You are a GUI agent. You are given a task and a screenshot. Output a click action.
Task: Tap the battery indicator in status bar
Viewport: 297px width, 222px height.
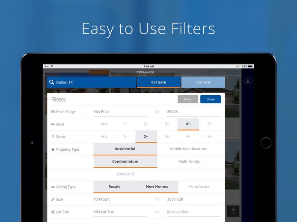coord(250,66)
